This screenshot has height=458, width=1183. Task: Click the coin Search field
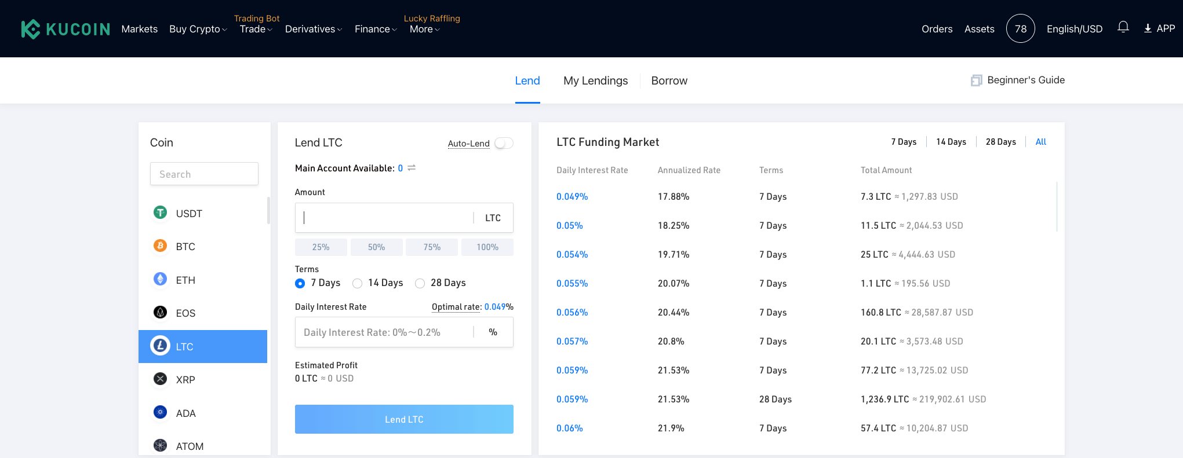[x=204, y=174]
